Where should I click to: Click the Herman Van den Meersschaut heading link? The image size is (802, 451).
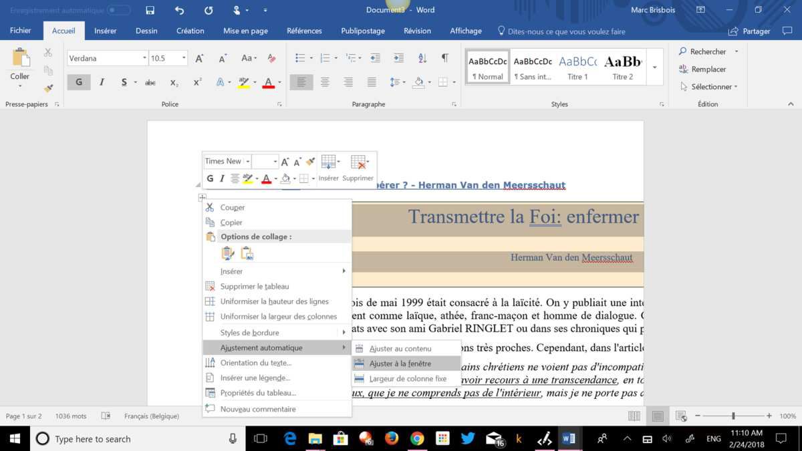(492, 185)
